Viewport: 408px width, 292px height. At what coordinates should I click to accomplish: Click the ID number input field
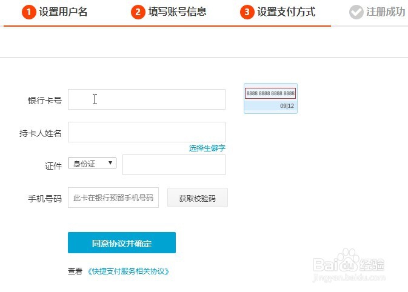point(173,165)
